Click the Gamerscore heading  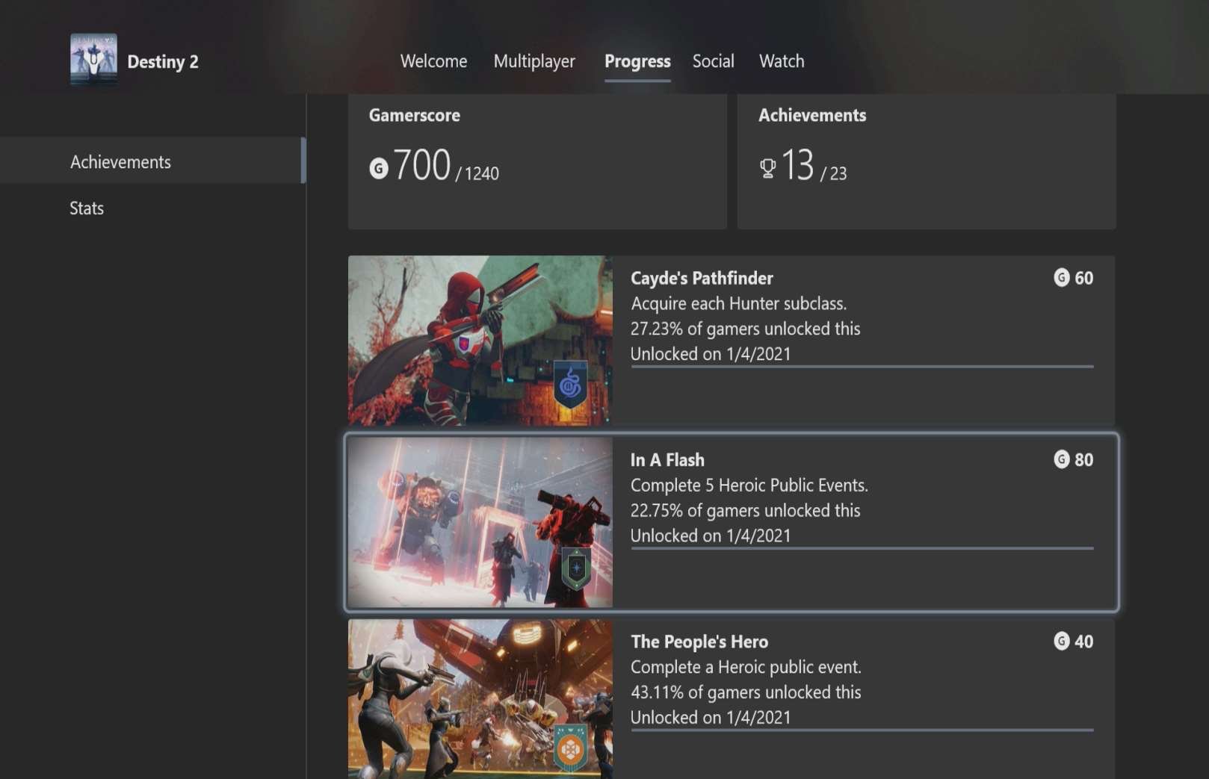(415, 115)
